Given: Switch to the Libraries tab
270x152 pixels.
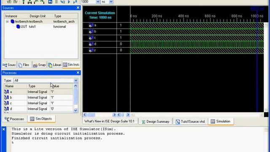Looking at the screenshot, I should pos(55,65).
